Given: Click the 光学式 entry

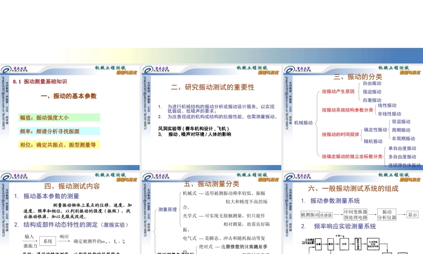Looking at the screenshot, I should [x=190, y=215].
